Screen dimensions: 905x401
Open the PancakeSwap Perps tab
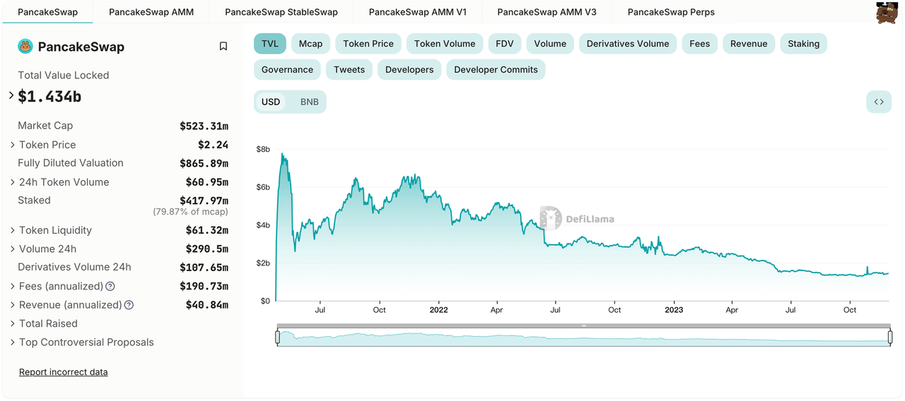pos(670,12)
